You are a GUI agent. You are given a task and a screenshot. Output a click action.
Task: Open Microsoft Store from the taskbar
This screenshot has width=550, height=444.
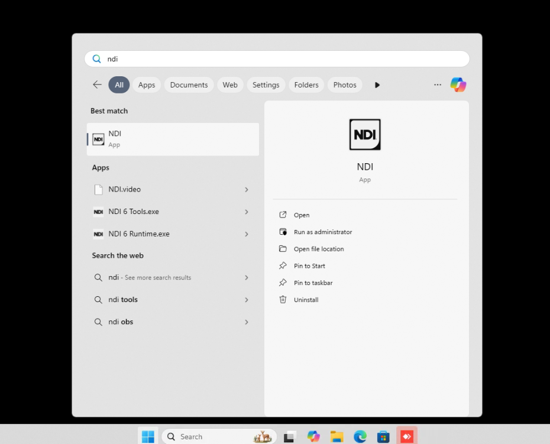383,436
